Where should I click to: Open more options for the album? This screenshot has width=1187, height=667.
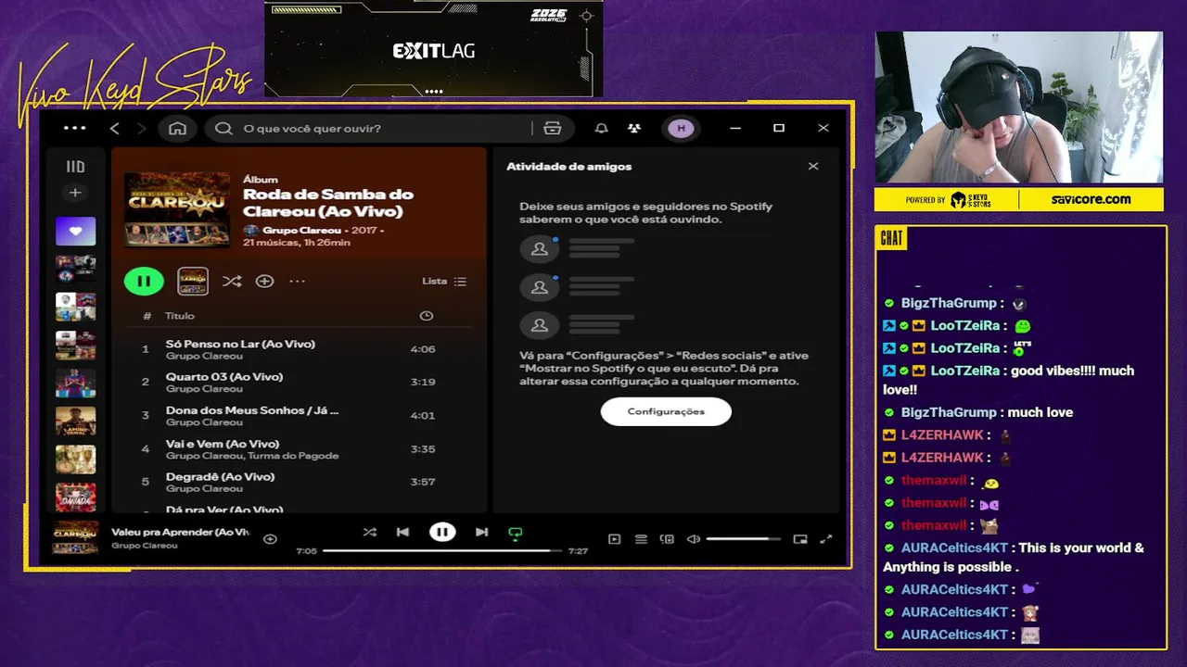[x=297, y=281]
